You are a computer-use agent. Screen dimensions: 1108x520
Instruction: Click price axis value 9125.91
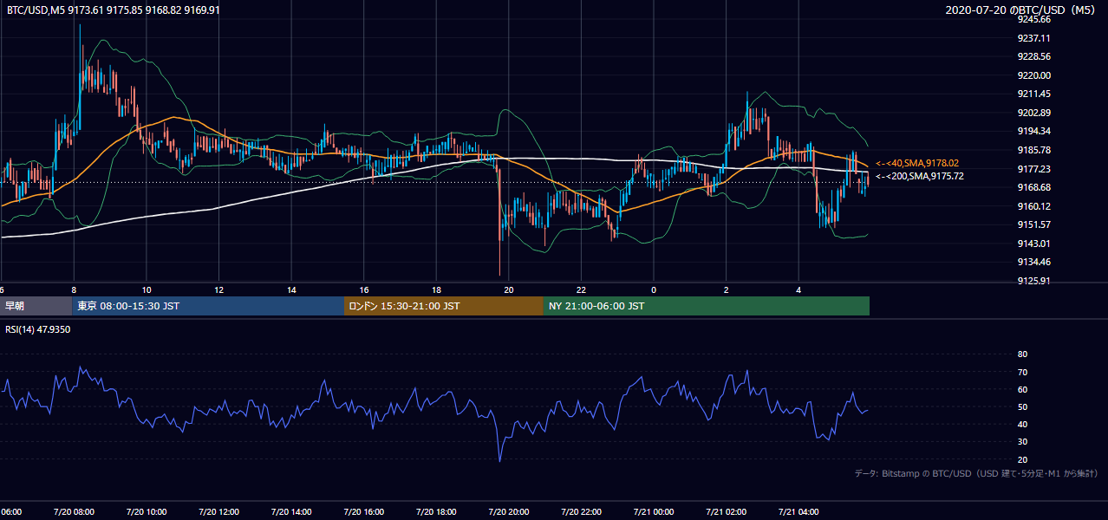click(x=1034, y=281)
